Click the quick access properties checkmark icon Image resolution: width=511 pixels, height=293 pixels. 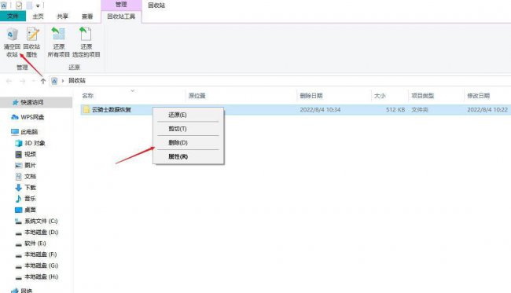click(19, 5)
